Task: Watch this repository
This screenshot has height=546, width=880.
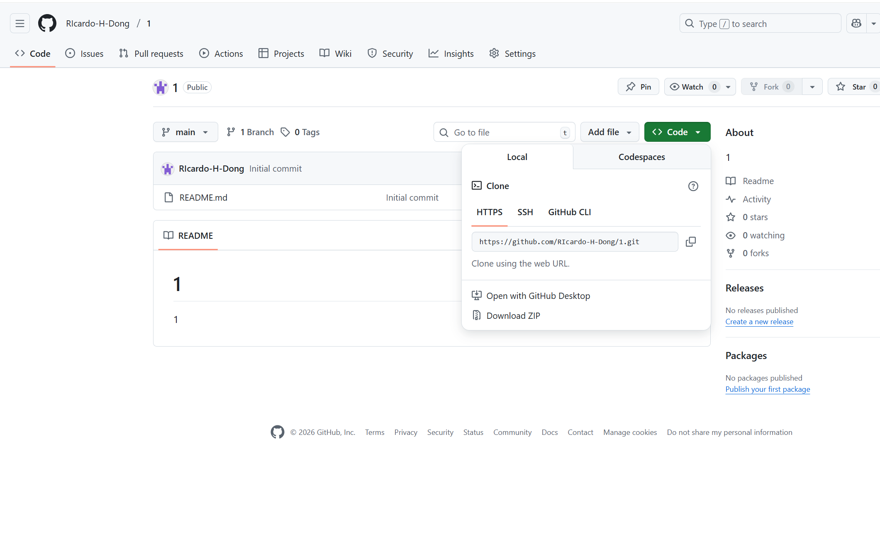Action: pyautogui.click(x=692, y=87)
